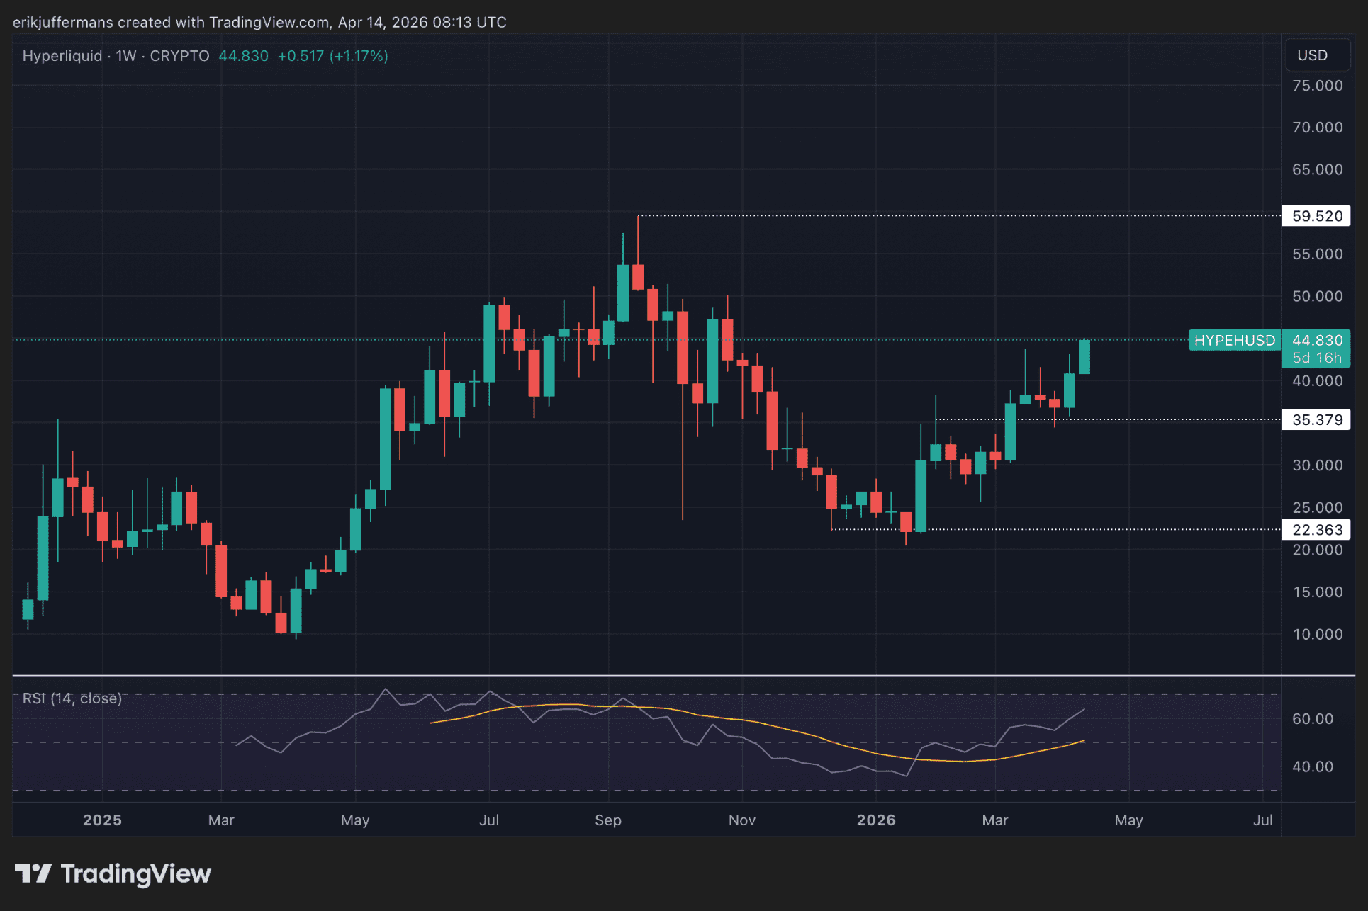The image size is (1368, 911).
Task: Click the HYPEHUSD symbol price tag
Action: [1234, 341]
